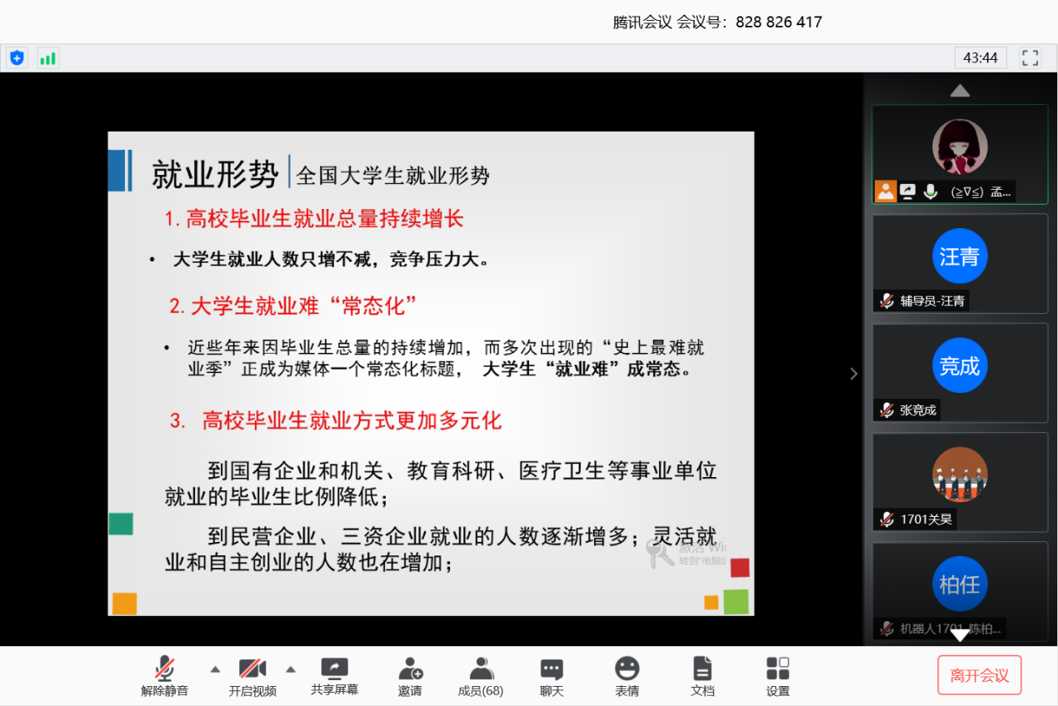
Task: Check the green network signal icon
Action: 48,58
